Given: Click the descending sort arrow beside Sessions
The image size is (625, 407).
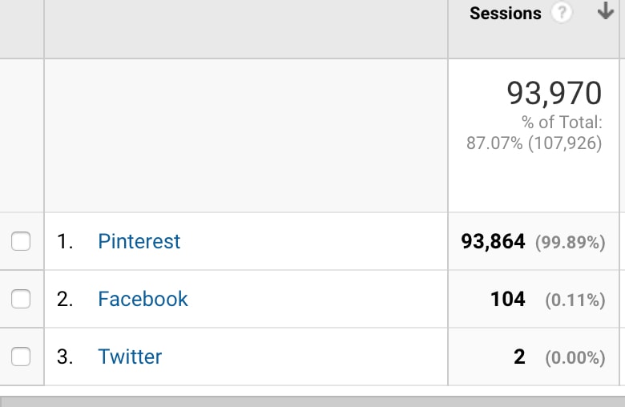Looking at the screenshot, I should [606, 10].
